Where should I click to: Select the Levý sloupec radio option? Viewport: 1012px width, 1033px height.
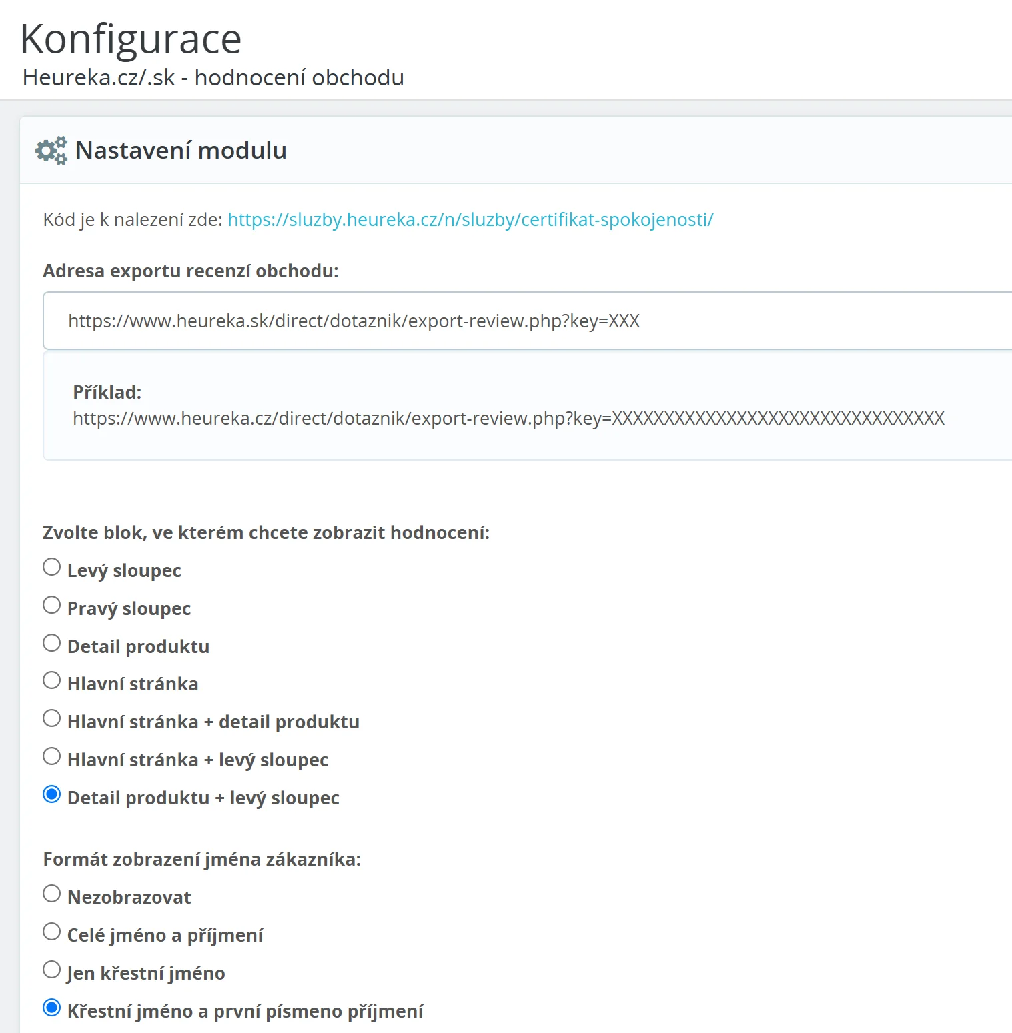(x=52, y=568)
